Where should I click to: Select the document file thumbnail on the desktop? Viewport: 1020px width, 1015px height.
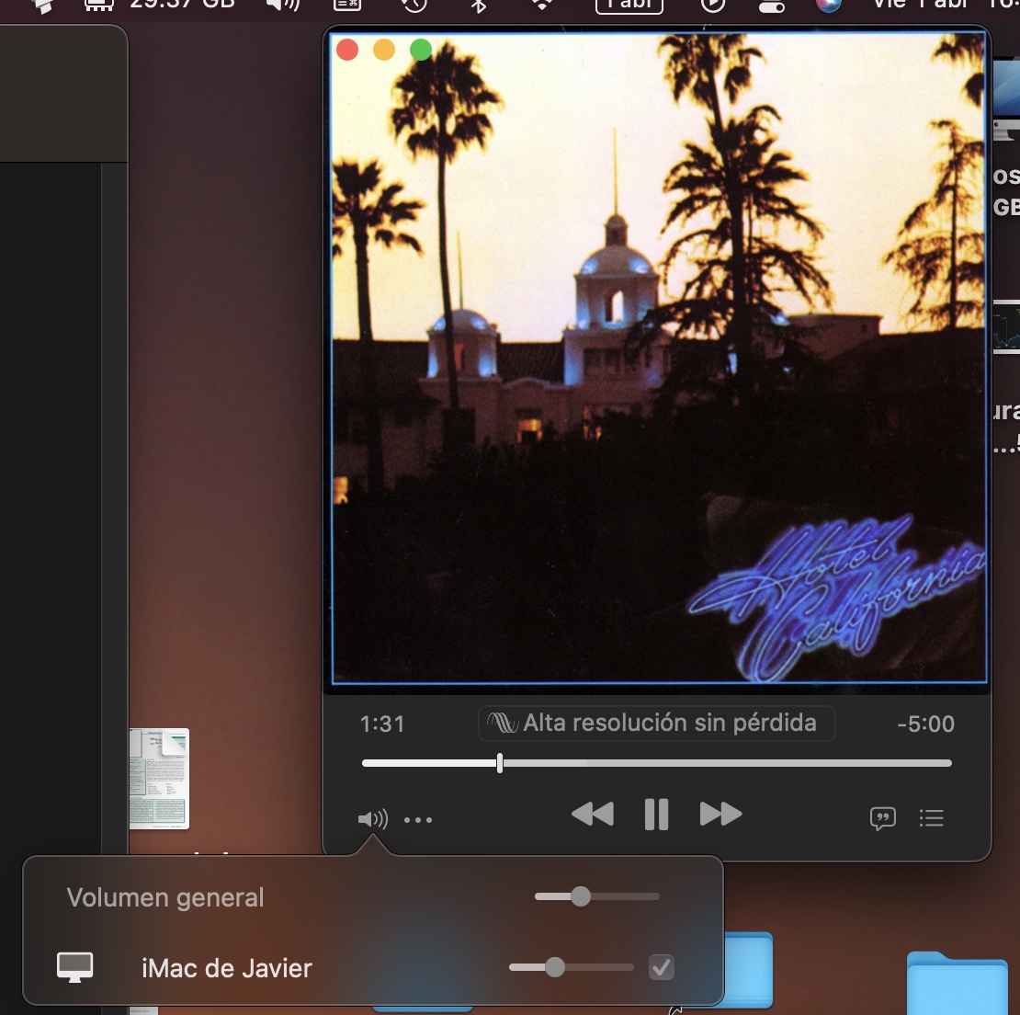(159, 779)
